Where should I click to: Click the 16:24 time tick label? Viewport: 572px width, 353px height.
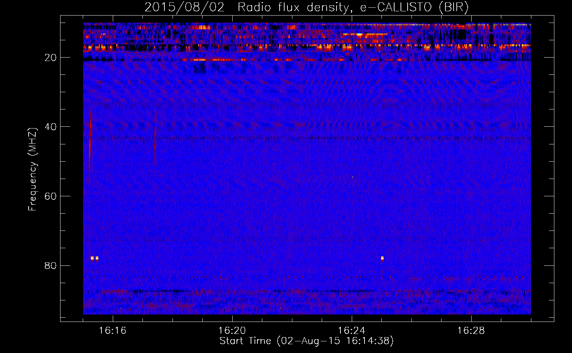352,331
